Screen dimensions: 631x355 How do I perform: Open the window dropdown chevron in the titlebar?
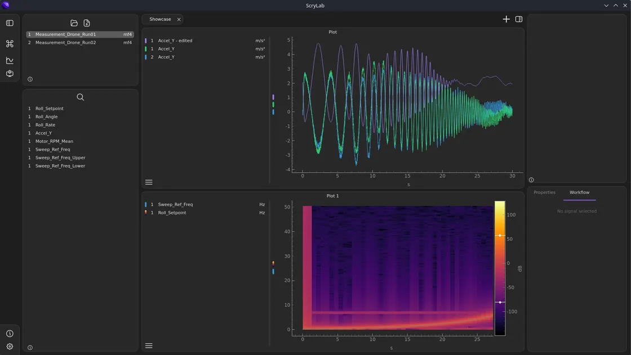[x=606, y=5]
